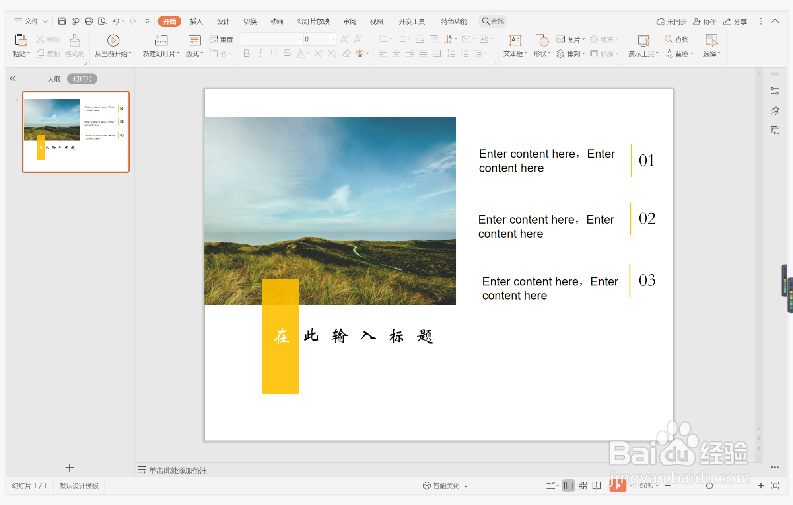Click 未同步 sync status
Image resolution: width=793 pixels, height=505 pixels.
point(671,21)
